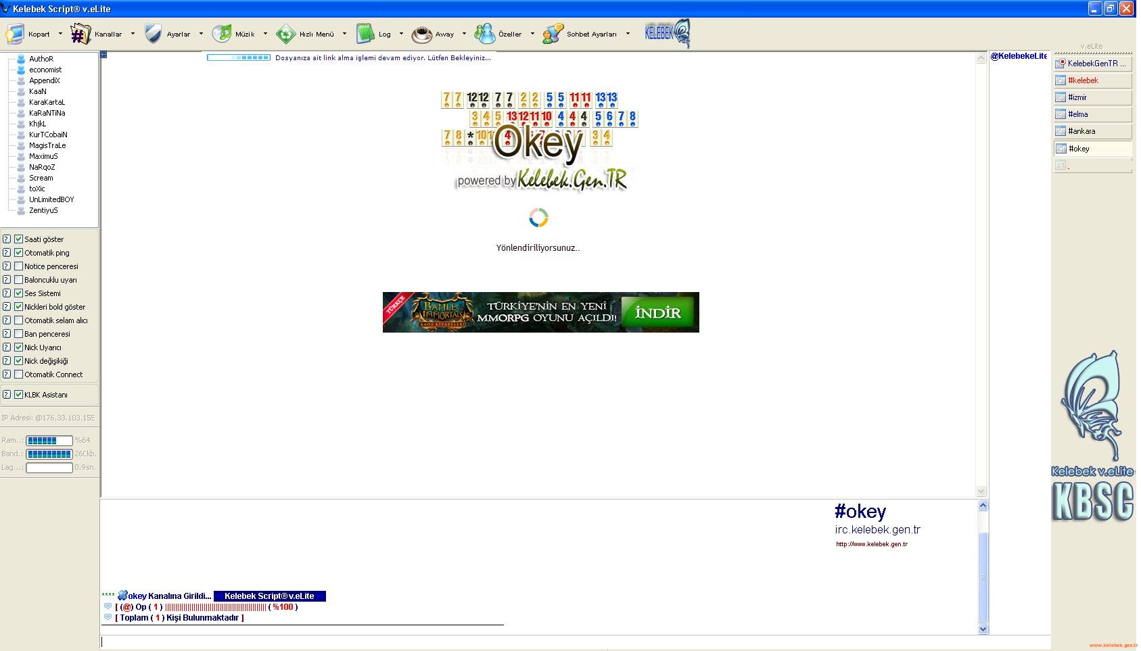
Task: Click help icon beside Otomatik Connect
Action: [x=7, y=374]
